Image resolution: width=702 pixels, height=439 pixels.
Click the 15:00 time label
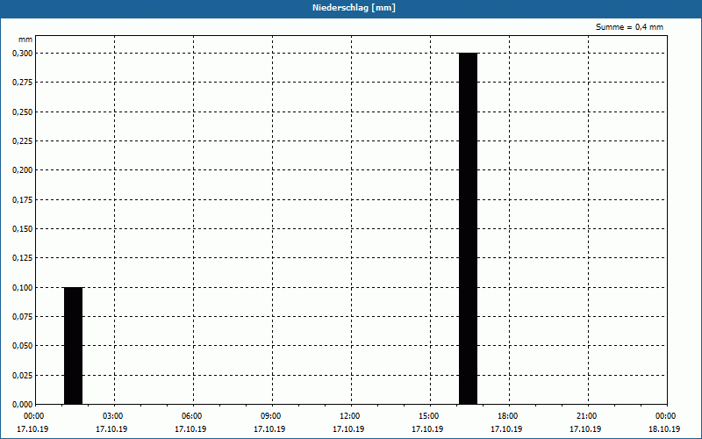[x=428, y=416]
